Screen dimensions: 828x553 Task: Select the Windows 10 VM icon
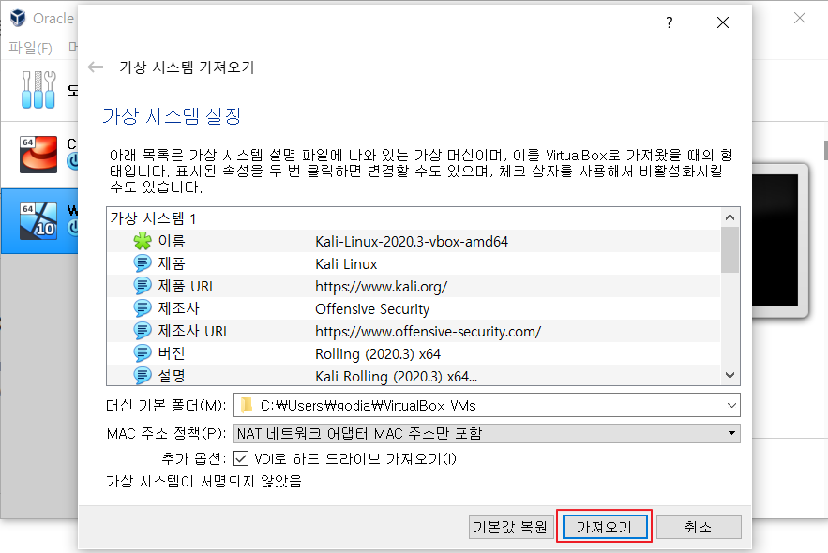[x=38, y=221]
